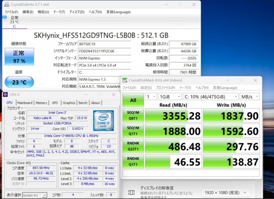
Task: Click transfer mode field PCIe 3.0 x4
Action: point(104,65)
